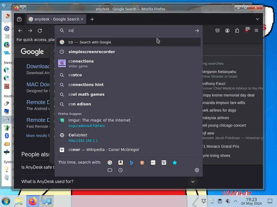Click trending search F1 Monaco Grand Prix
The image size is (277, 207).
tap(221, 146)
